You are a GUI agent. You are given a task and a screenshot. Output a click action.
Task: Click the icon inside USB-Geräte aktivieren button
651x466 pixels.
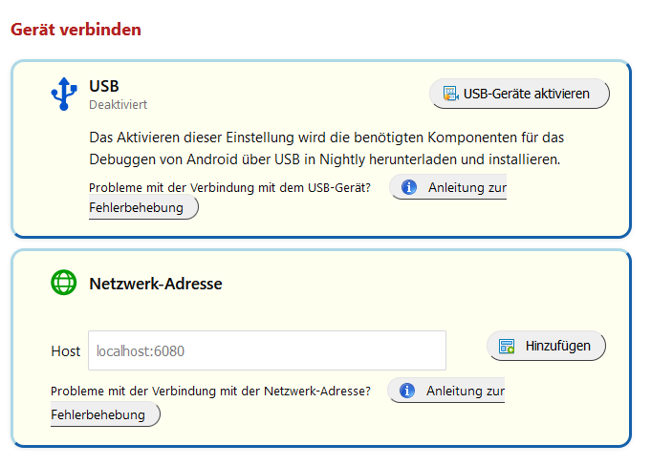coord(448,94)
